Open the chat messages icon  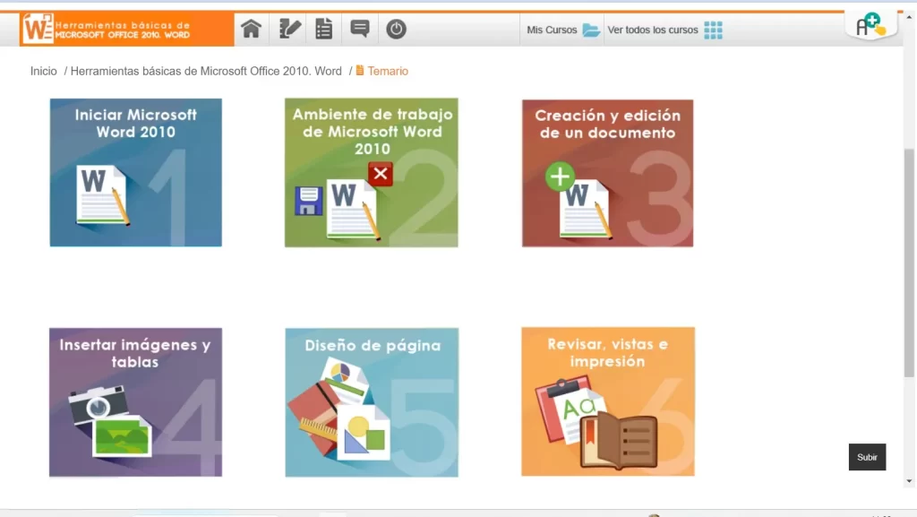point(360,29)
